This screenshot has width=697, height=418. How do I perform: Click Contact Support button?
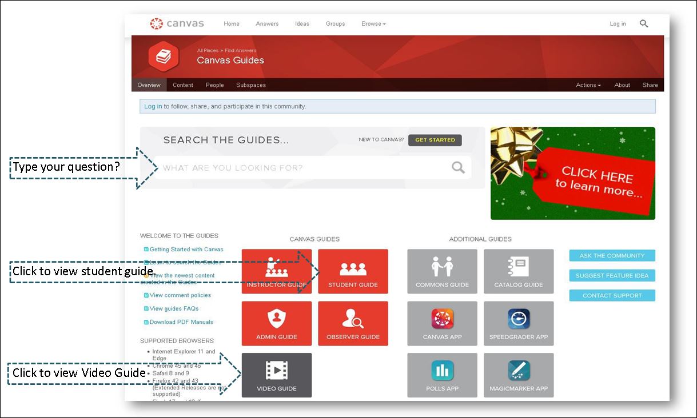coord(612,296)
